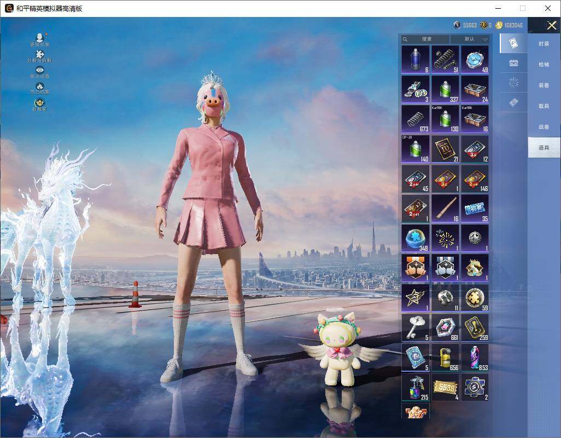Select the blue puzzle orb with 348
Image resolution: width=561 pixels, height=438 pixels.
416,238
